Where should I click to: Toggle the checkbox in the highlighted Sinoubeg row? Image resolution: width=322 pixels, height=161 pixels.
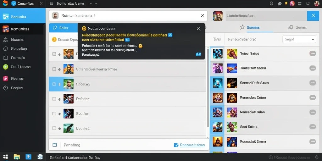click(x=54, y=84)
